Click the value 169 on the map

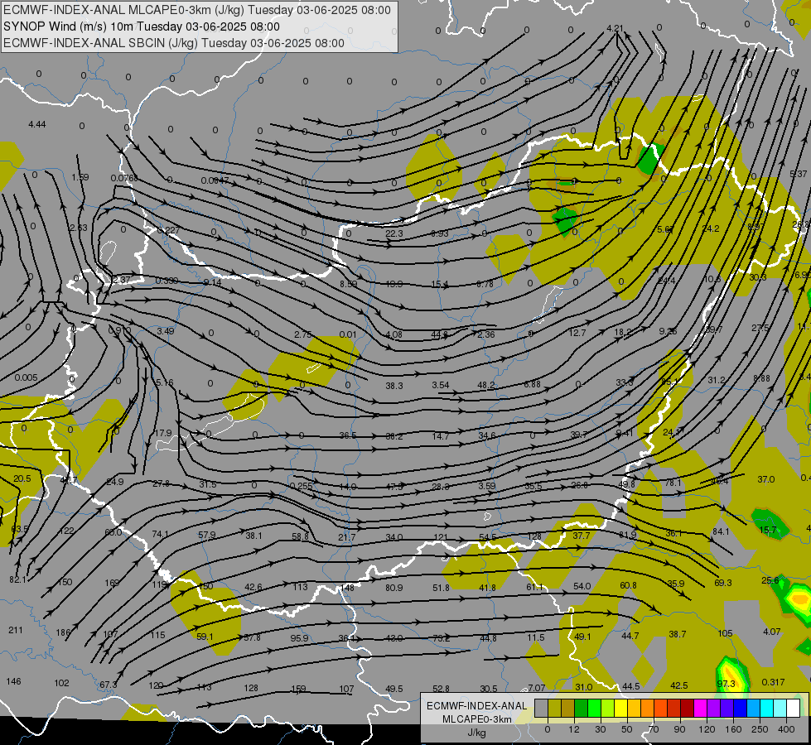click(x=112, y=583)
